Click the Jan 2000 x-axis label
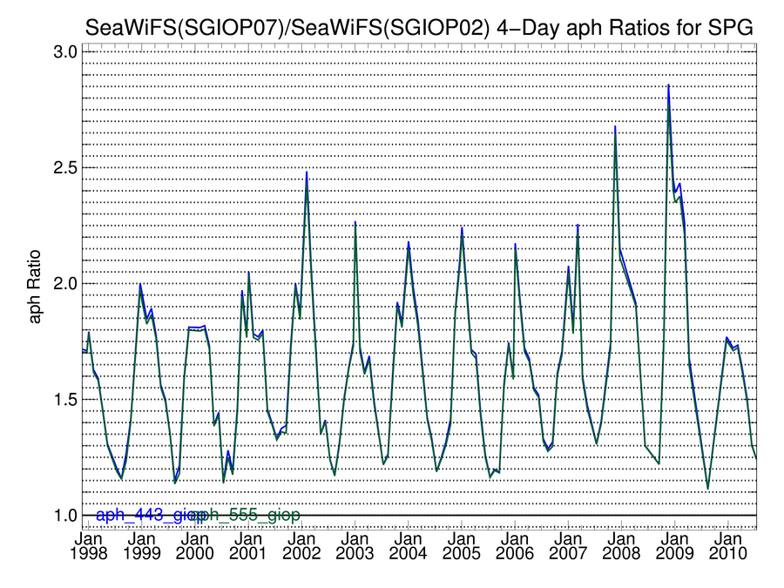The image size is (784, 588). [x=195, y=546]
